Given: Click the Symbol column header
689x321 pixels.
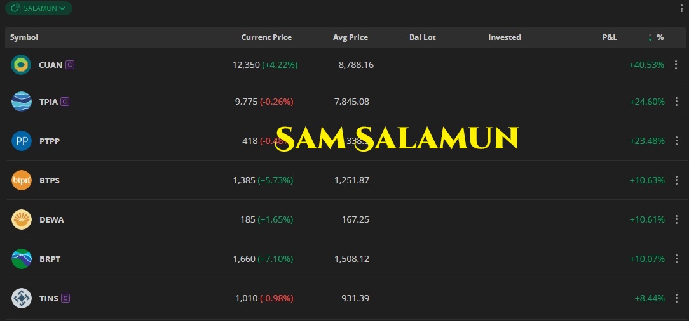Looking at the screenshot, I should click(x=24, y=37).
